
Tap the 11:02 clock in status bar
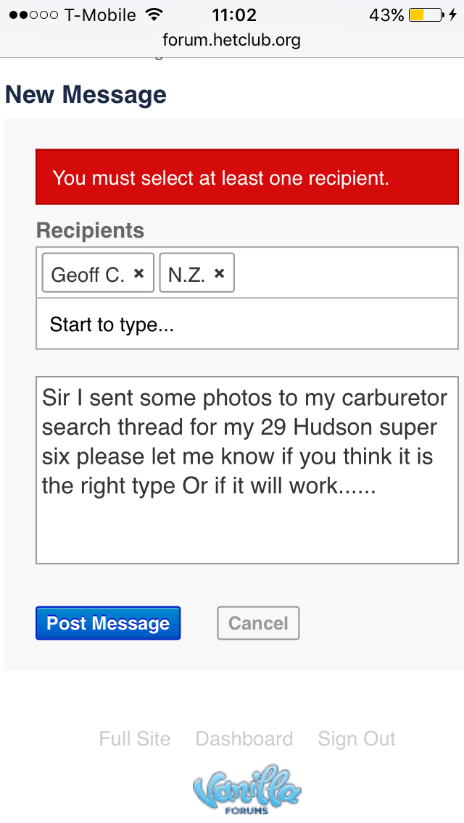tap(234, 14)
